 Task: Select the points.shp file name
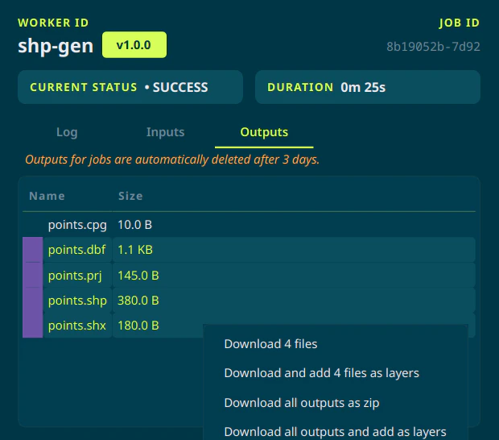[77, 301]
